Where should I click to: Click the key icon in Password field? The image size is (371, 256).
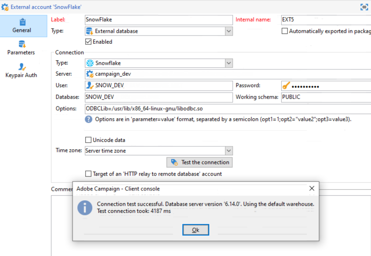tap(286, 86)
